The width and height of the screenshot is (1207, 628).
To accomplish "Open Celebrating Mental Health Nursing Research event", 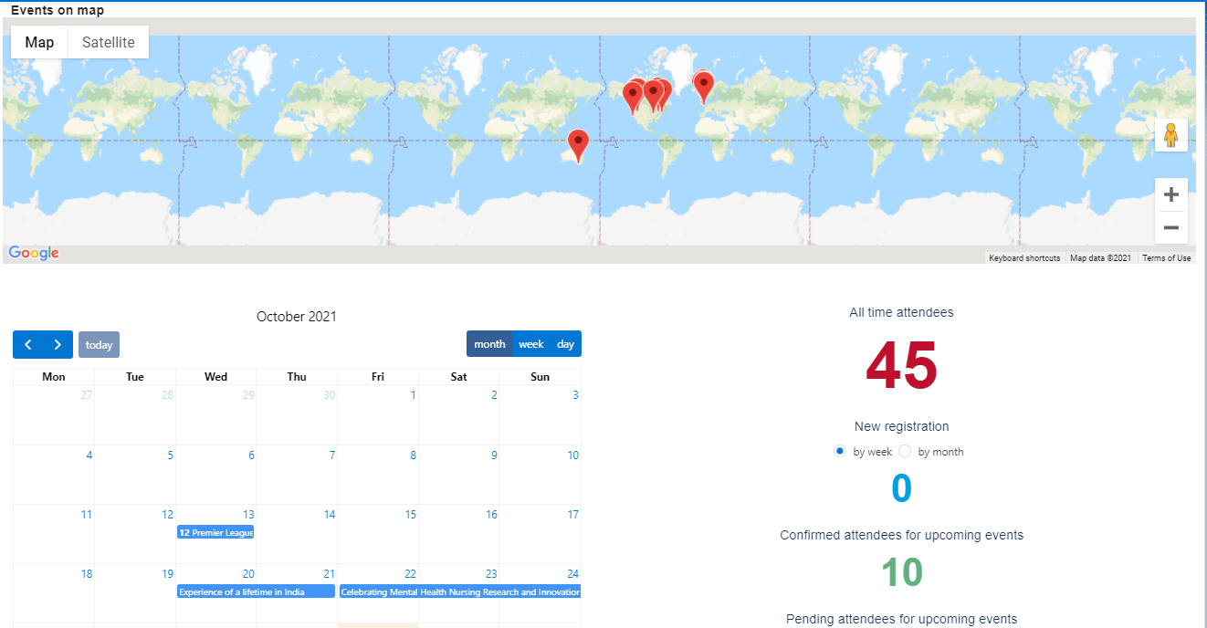I will click(x=460, y=591).
